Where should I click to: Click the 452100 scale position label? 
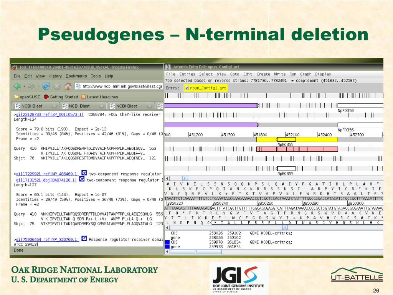click(292, 135)
